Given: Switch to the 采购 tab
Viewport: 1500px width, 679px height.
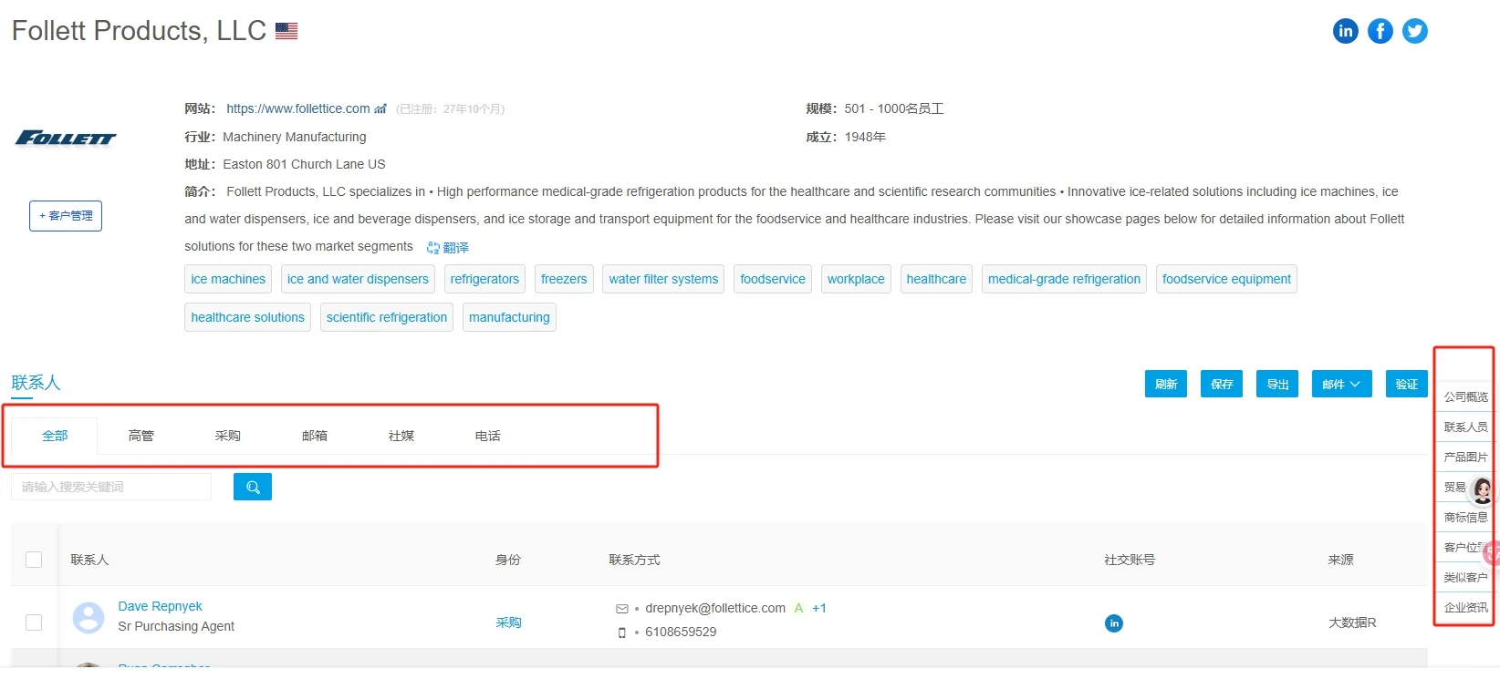Looking at the screenshot, I should pos(228,436).
